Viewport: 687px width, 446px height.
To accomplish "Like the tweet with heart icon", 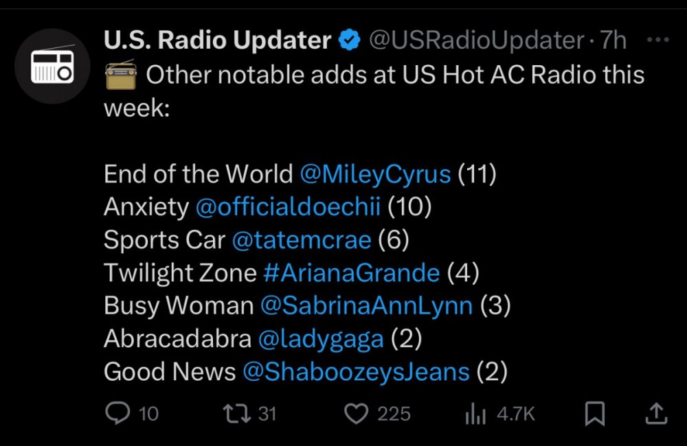I will pos(356,414).
